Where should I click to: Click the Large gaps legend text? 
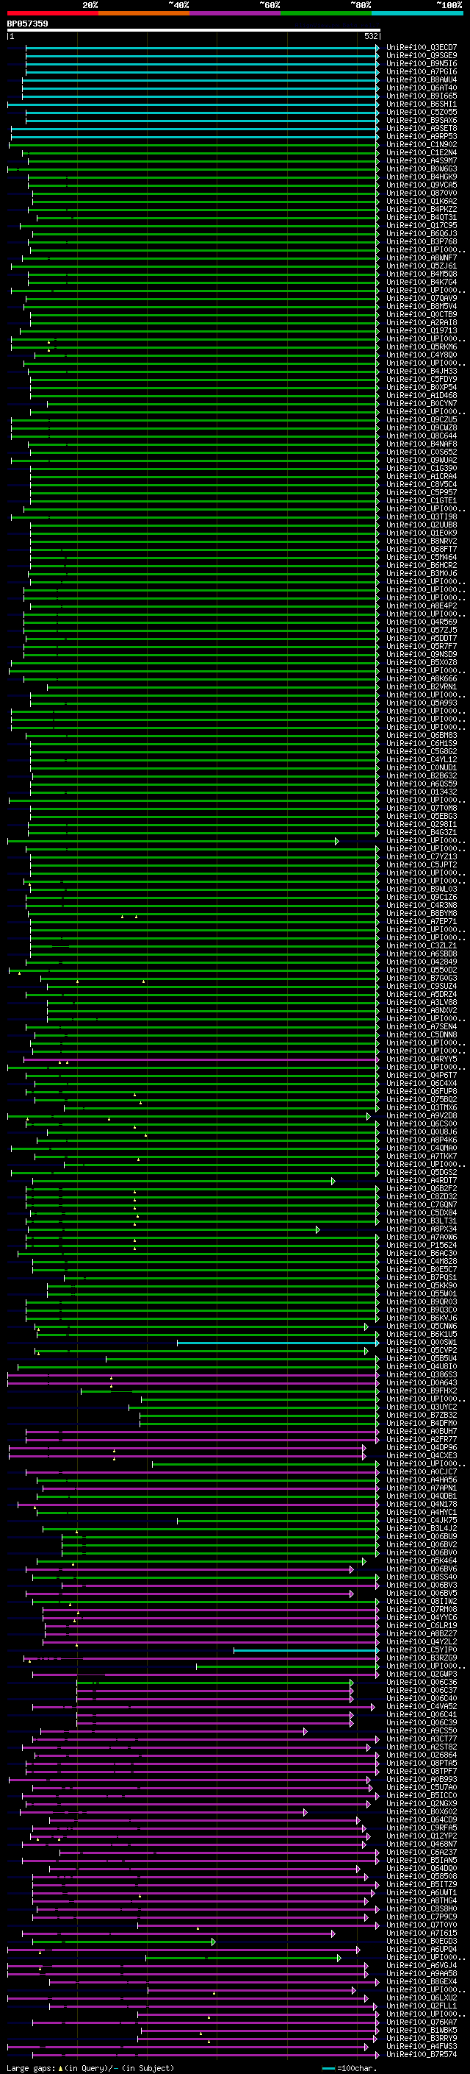(x=90, y=2067)
